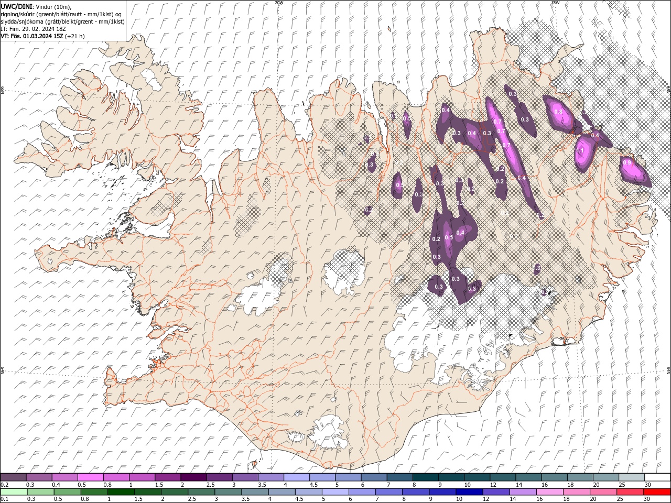Click the 25 label in the snow legend row

point(621,485)
